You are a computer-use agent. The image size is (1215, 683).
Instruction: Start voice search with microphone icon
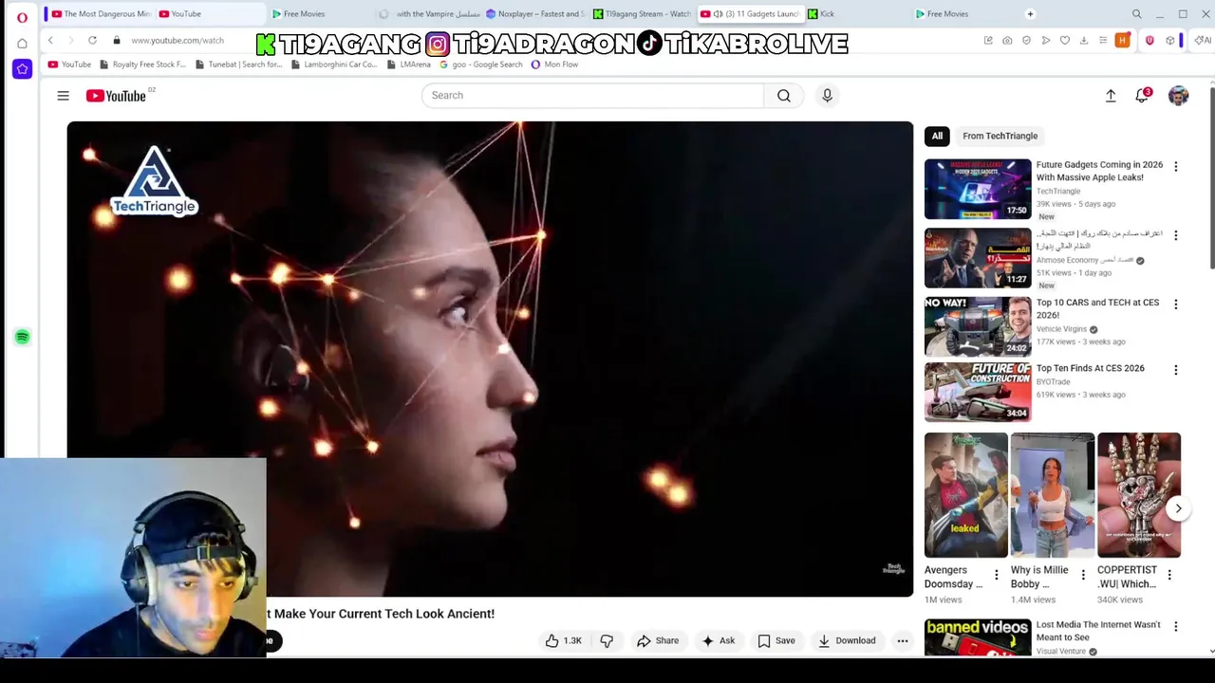(x=827, y=95)
